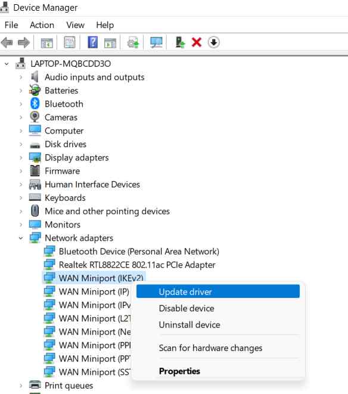
Task: Click the Disk drives icon
Action: click(x=35, y=145)
